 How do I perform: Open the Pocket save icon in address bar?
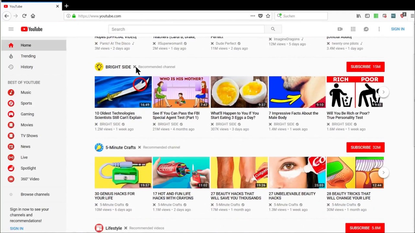[260, 16]
